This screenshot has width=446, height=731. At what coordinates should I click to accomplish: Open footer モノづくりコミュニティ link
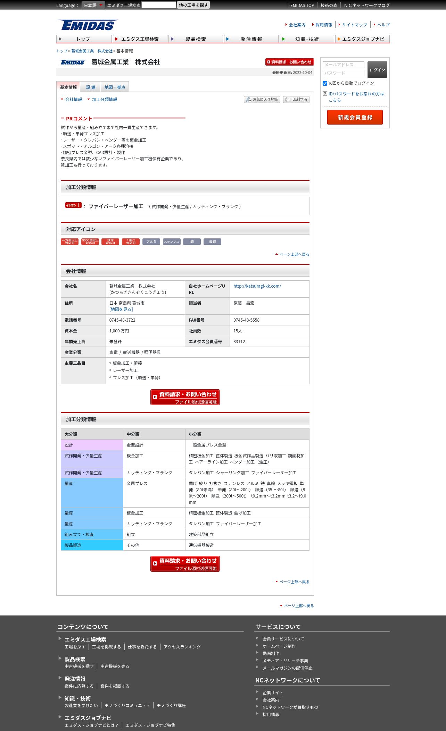(x=127, y=706)
